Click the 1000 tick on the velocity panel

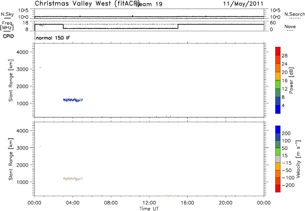(x=22, y=182)
